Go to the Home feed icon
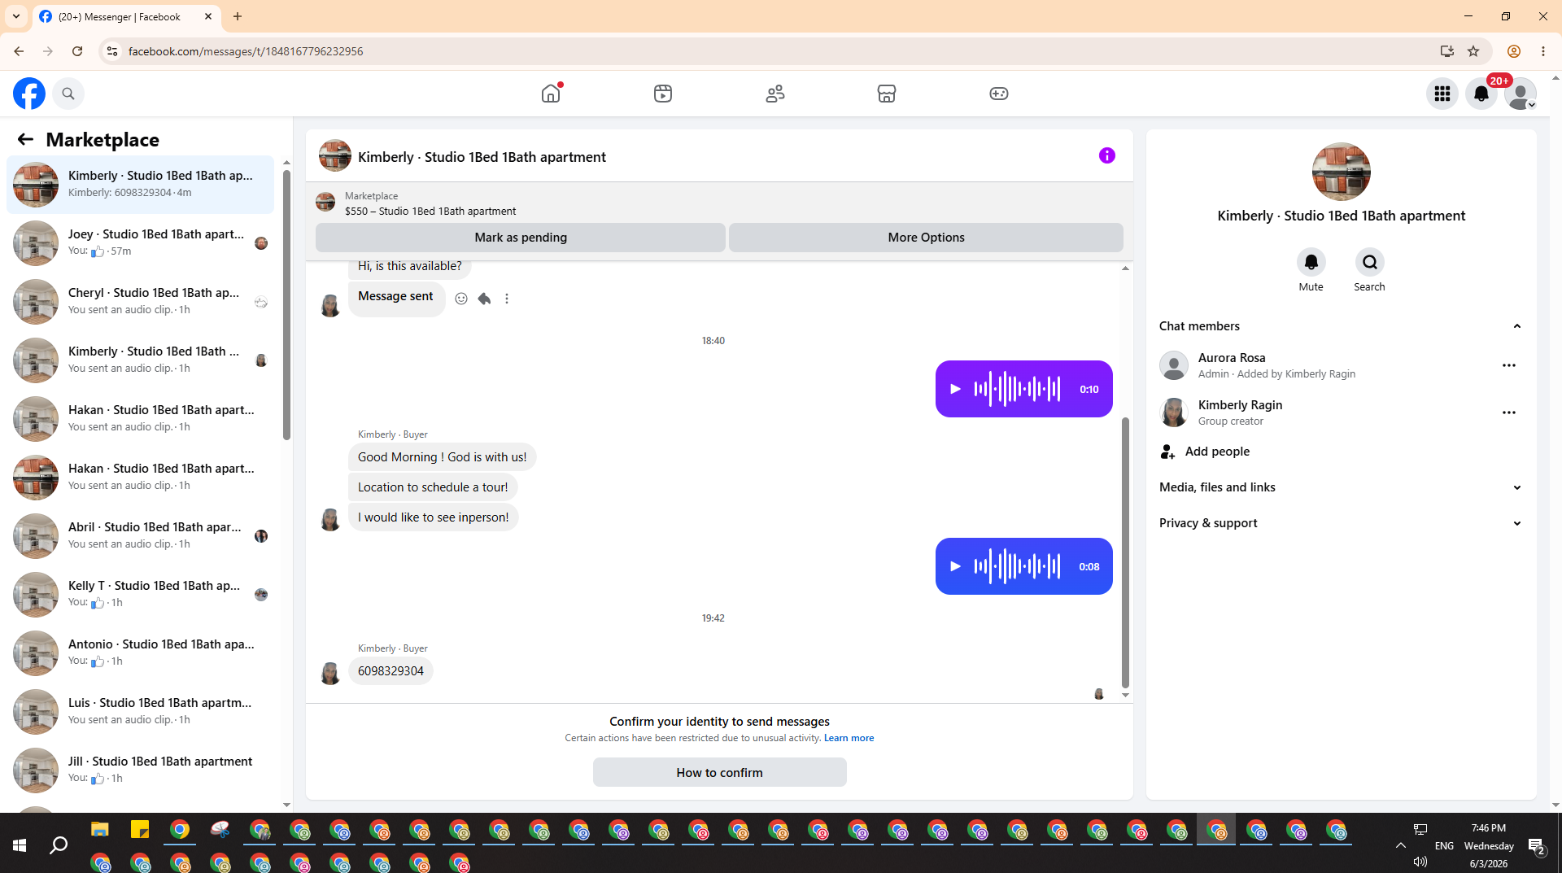Viewport: 1562px width, 873px height. click(x=551, y=94)
